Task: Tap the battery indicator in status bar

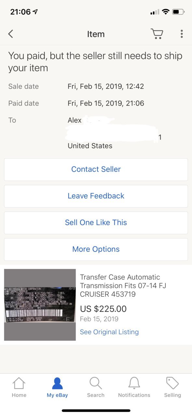Action: point(179,12)
